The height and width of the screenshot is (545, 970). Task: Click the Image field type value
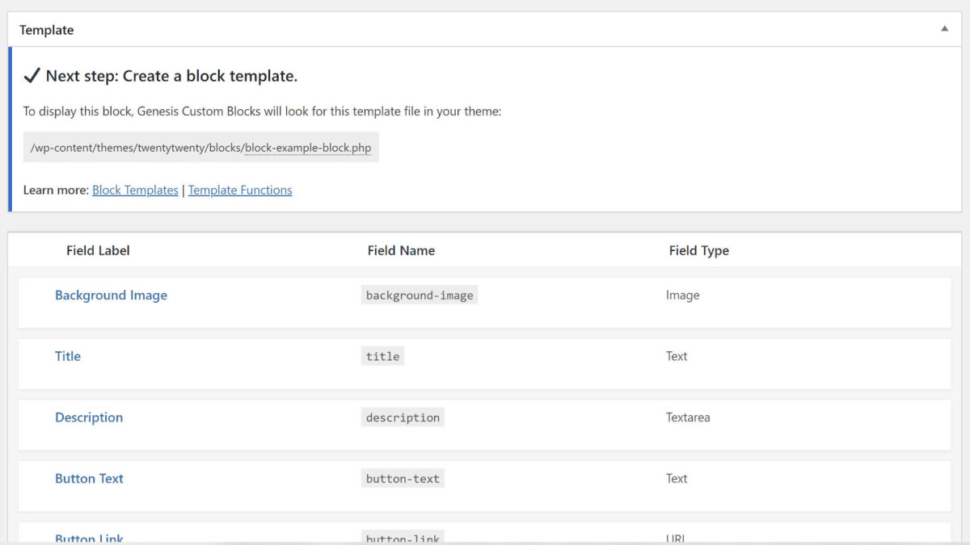pyautogui.click(x=682, y=296)
